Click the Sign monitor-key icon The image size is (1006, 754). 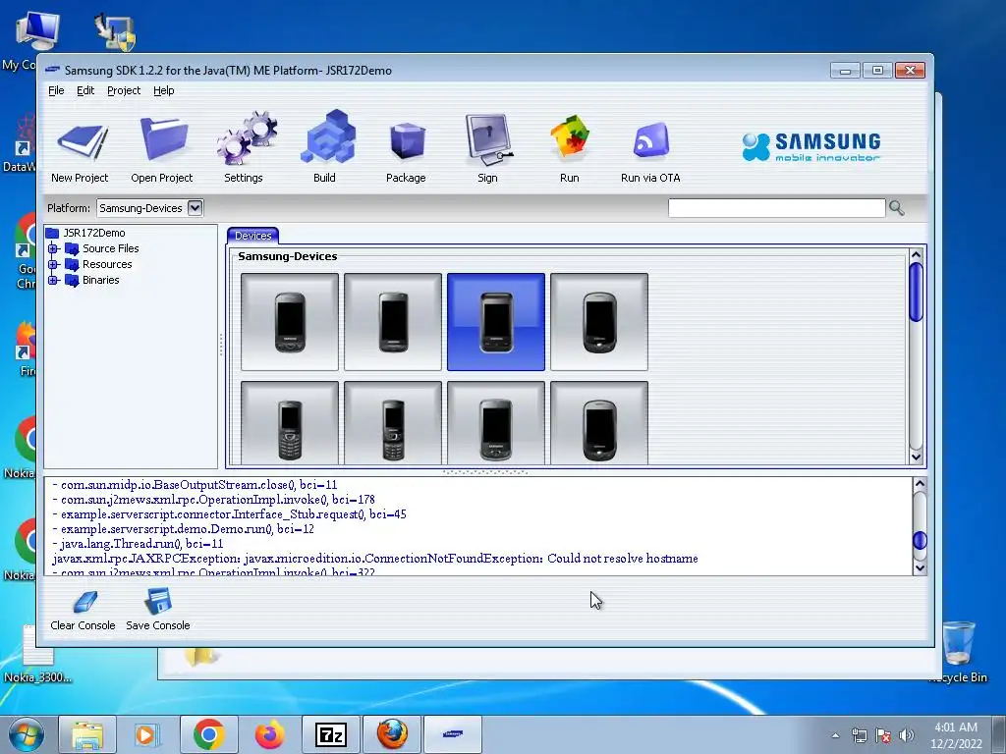coord(488,138)
